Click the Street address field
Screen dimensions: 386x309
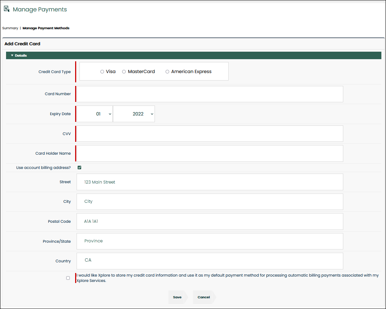[x=210, y=182]
